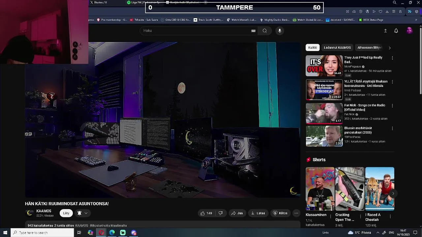This screenshot has height=237, width=422.
Task: Open options for They Just F**ked Up video
Action: click(x=392, y=58)
